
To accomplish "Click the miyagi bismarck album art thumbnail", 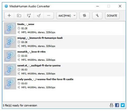I will click(x=10, y=42).
